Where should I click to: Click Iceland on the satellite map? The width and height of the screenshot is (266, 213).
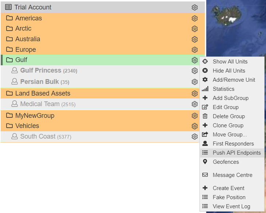tap(227, 15)
